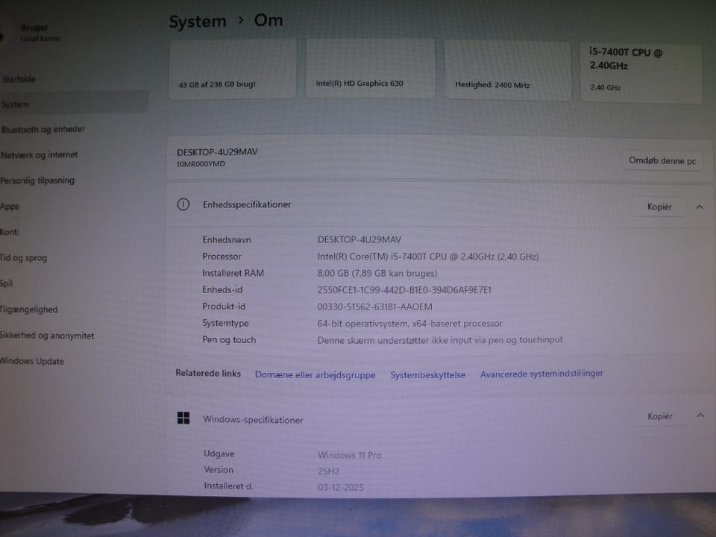Click the Relaterede links label

click(x=208, y=374)
